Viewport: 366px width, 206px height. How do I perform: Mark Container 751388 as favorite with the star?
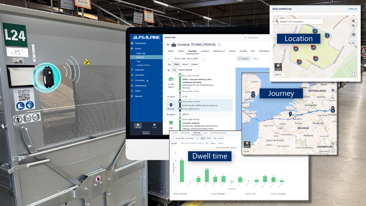[x=219, y=45]
